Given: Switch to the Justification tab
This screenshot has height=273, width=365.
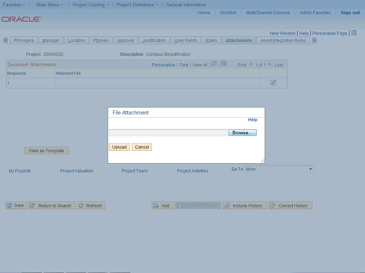Looking at the screenshot, I should point(154,40).
